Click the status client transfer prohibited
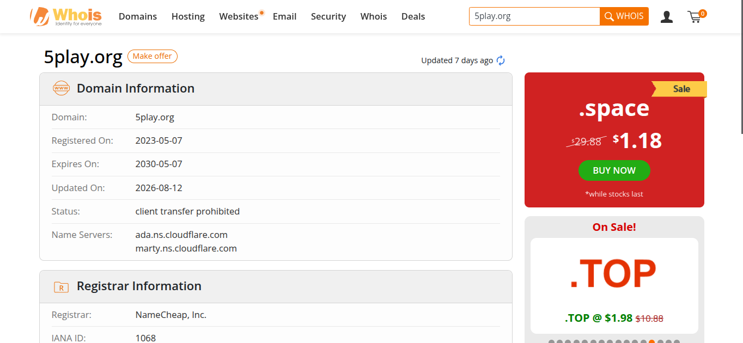The image size is (743, 343). pos(187,211)
